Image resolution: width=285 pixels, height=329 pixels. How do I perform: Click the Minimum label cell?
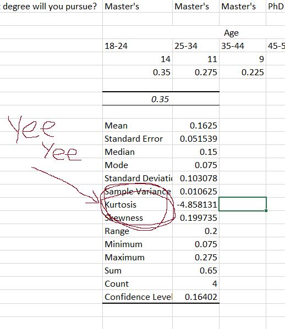(x=138, y=244)
